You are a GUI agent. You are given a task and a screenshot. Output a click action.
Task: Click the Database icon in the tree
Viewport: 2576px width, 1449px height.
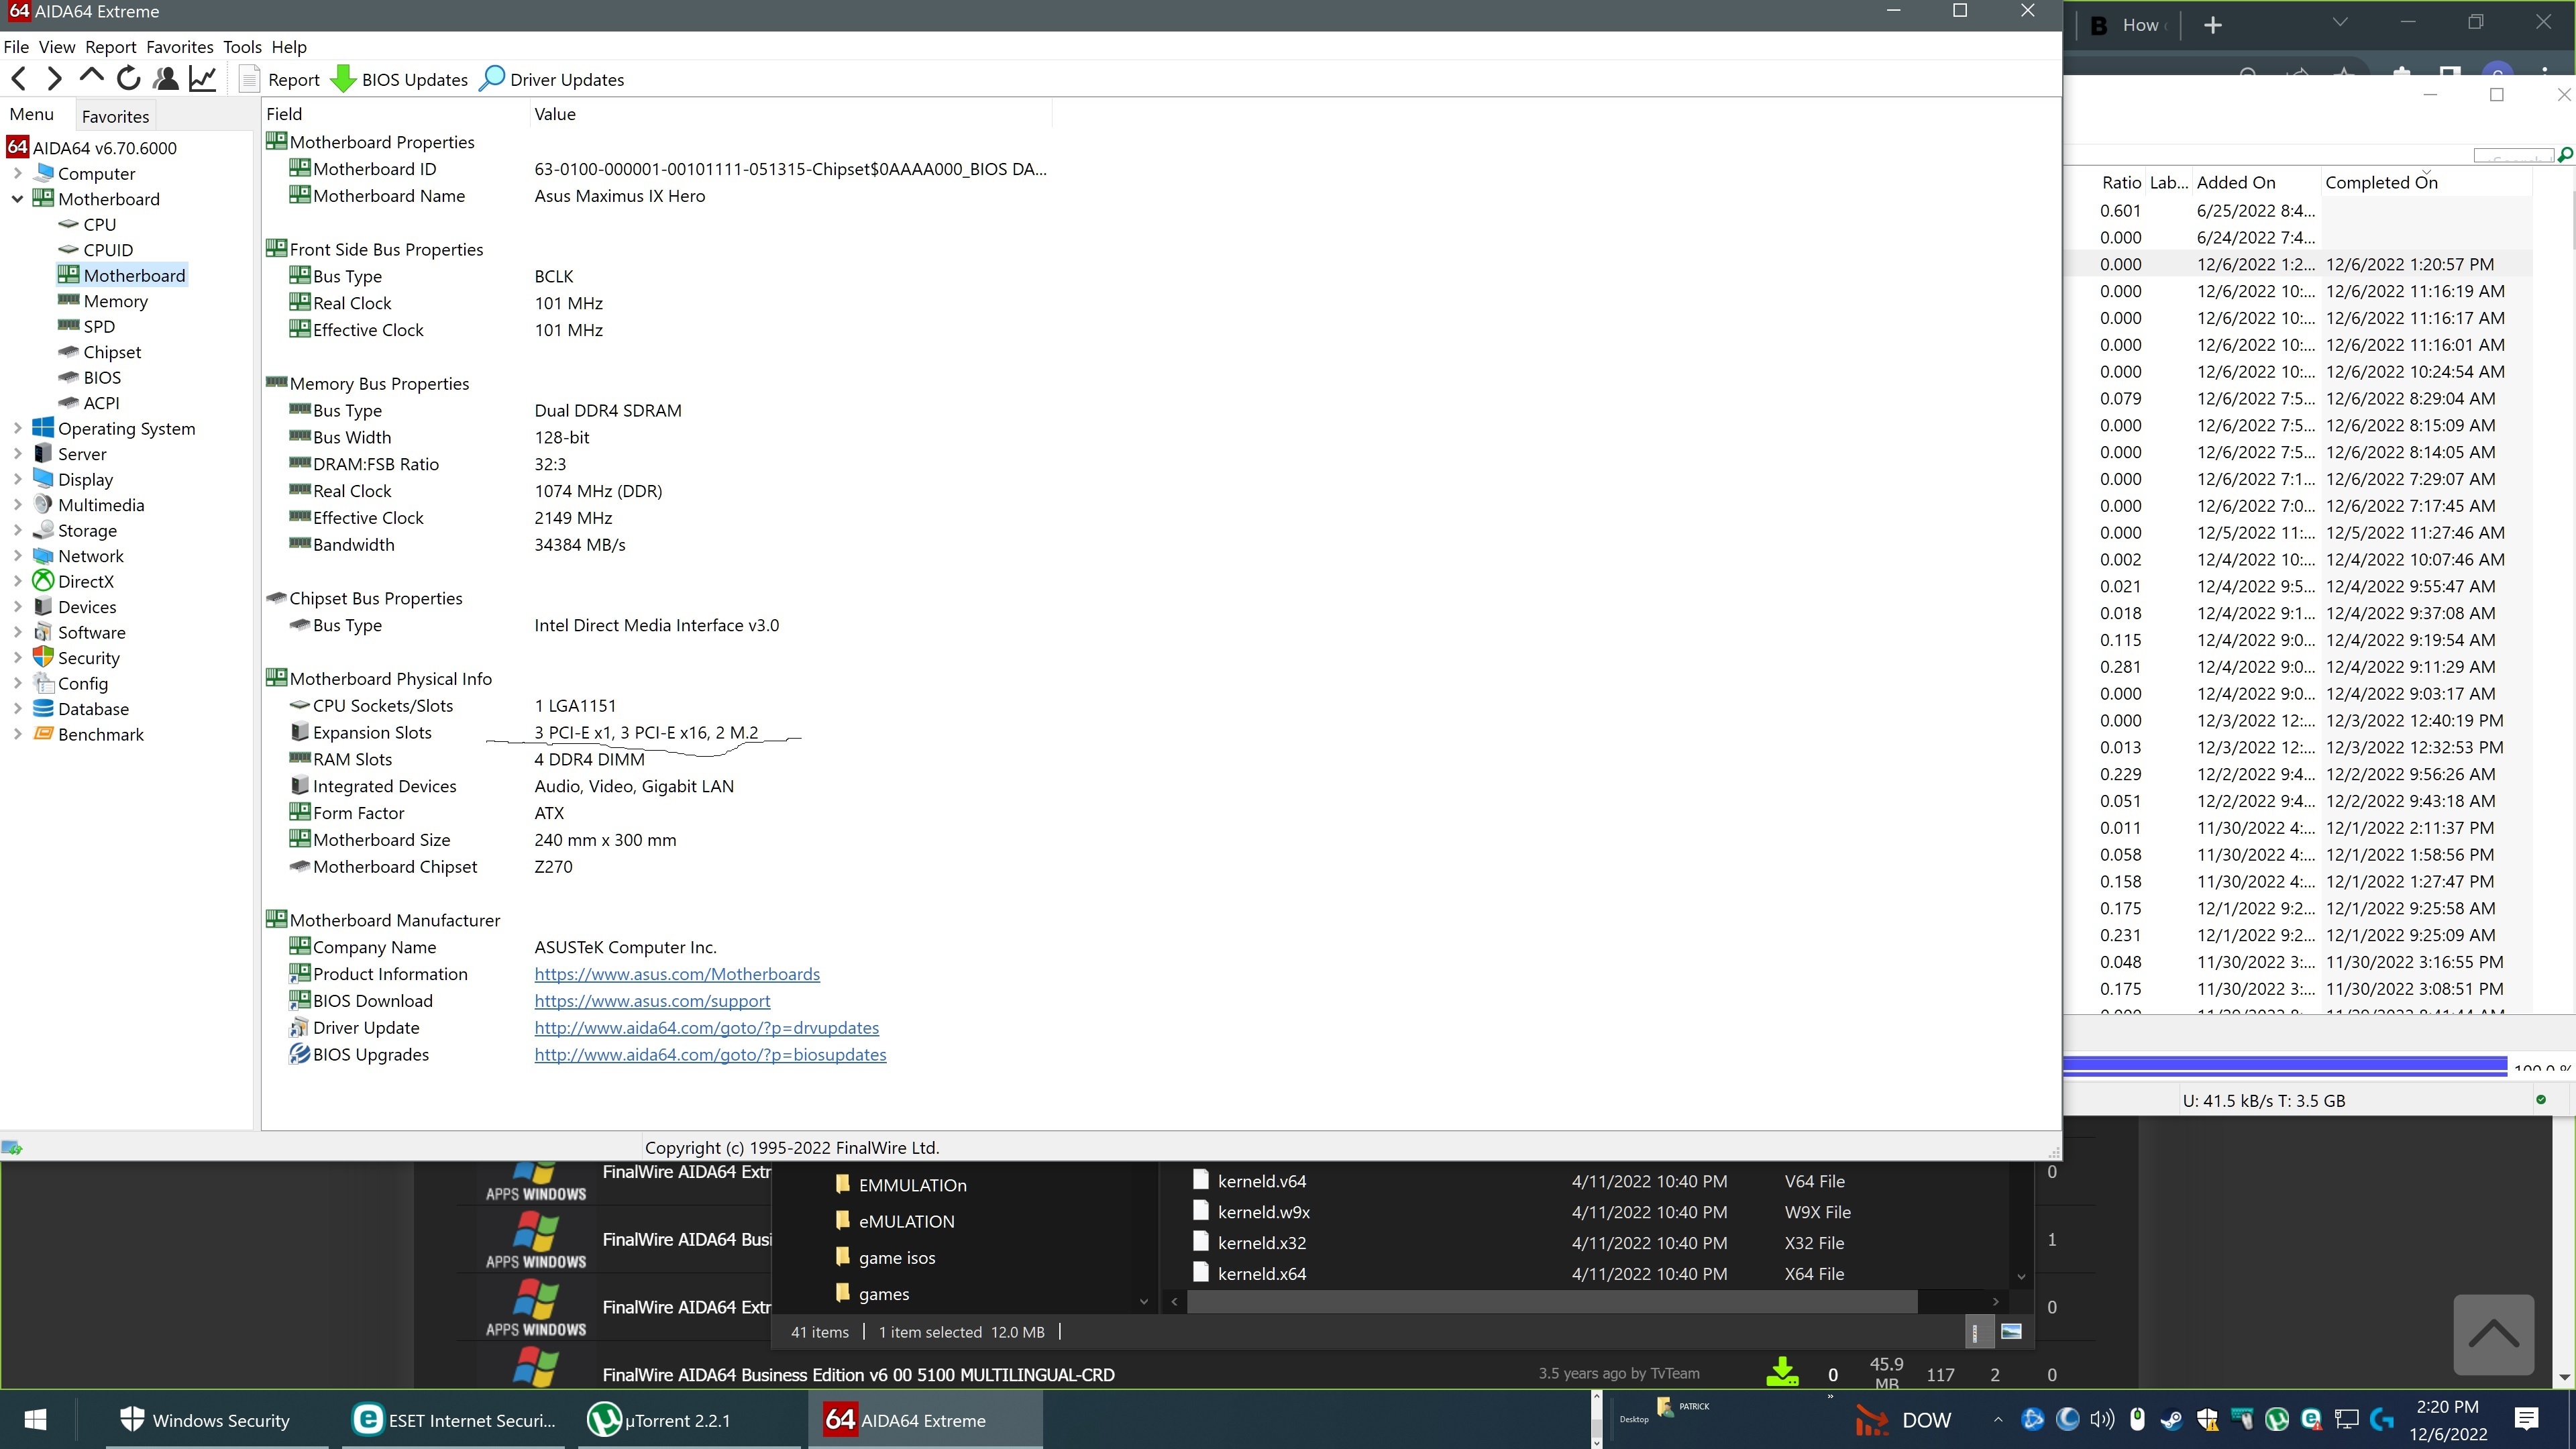coord(43,708)
